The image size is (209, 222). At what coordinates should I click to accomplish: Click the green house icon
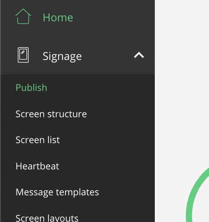pos(23,16)
